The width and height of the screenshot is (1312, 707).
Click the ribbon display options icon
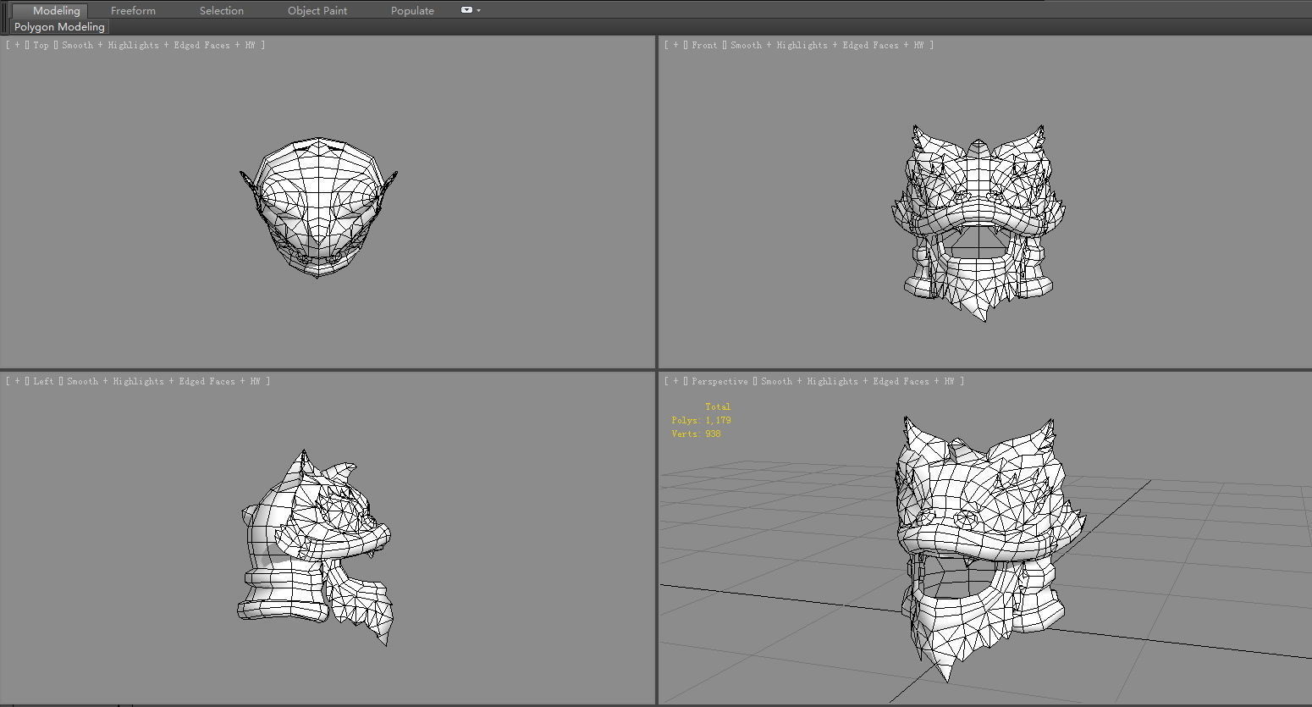tap(466, 10)
